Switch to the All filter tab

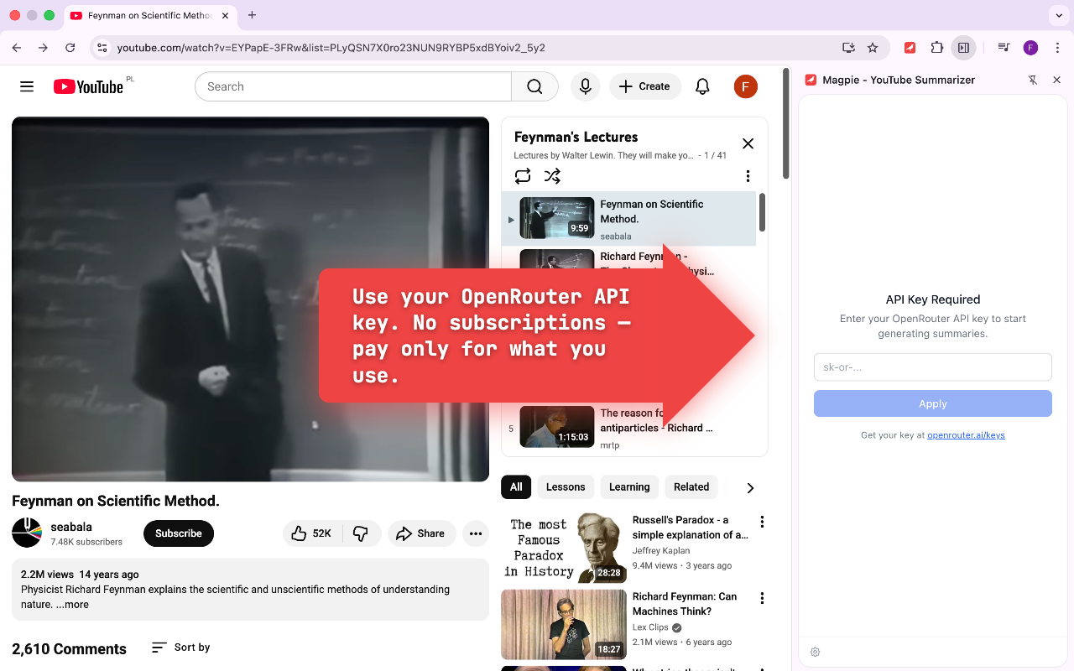(516, 487)
